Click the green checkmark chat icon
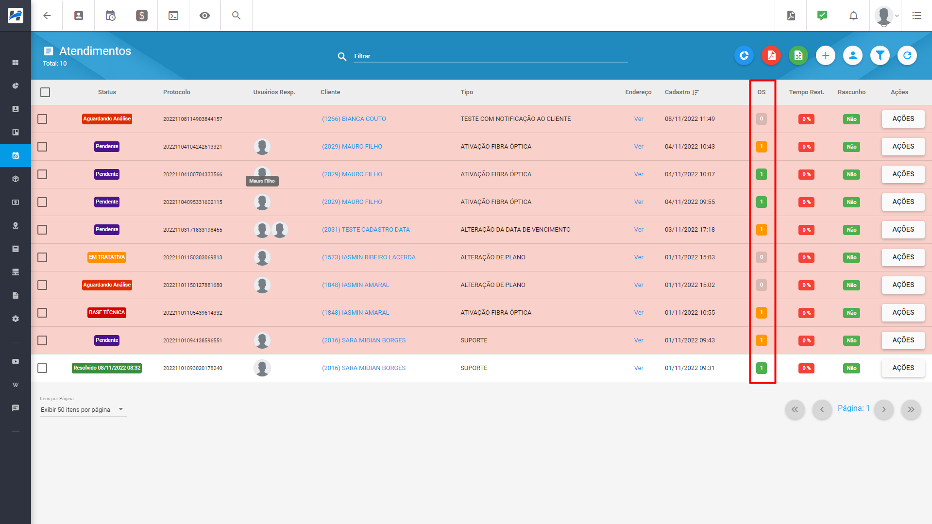This screenshot has height=524, width=932. tap(822, 16)
